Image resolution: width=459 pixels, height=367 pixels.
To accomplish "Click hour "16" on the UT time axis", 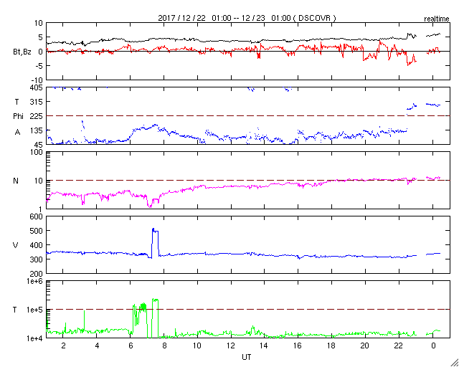I will tap(298, 345).
